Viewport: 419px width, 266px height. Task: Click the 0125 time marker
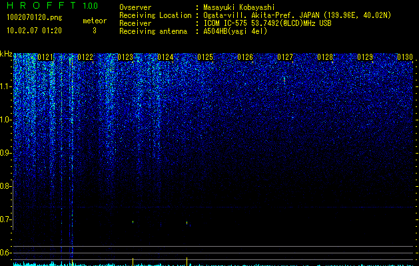click(205, 57)
